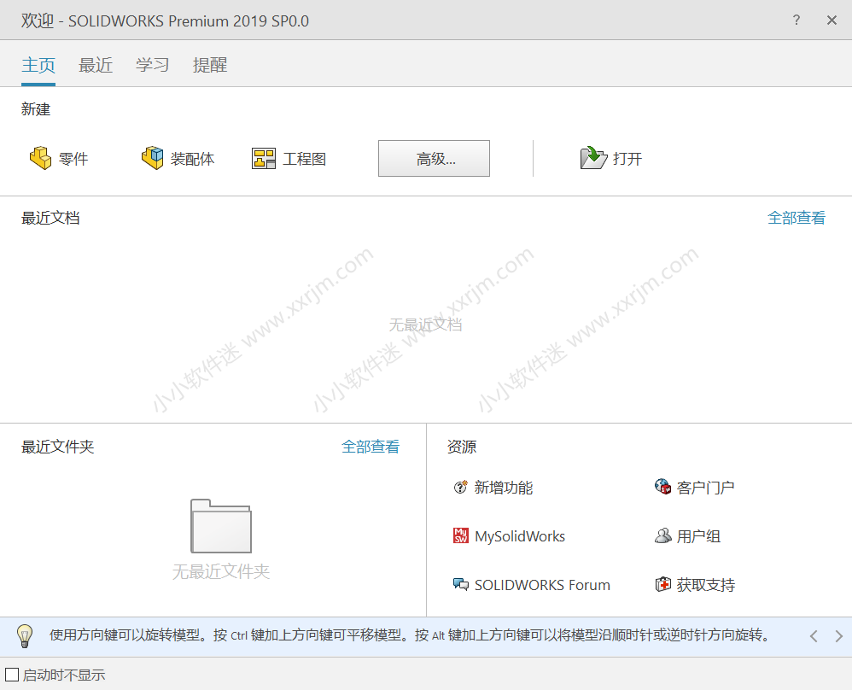The image size is (852, 690).
Task: Click 全部查看 for recent folders
Action: coord(370,447)
